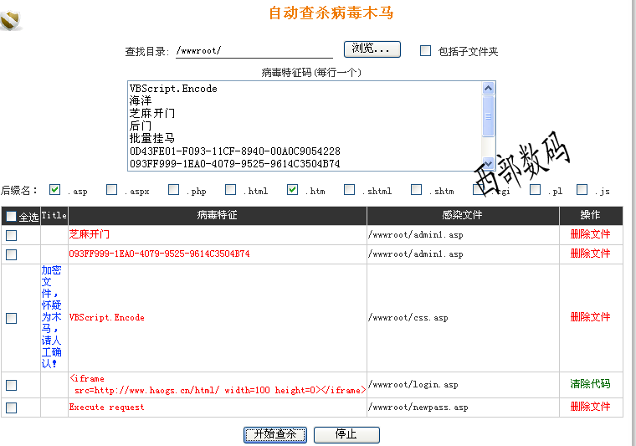Enable the .aspx extension checkbox
636x446 pixels.
[x=112, y=190]
